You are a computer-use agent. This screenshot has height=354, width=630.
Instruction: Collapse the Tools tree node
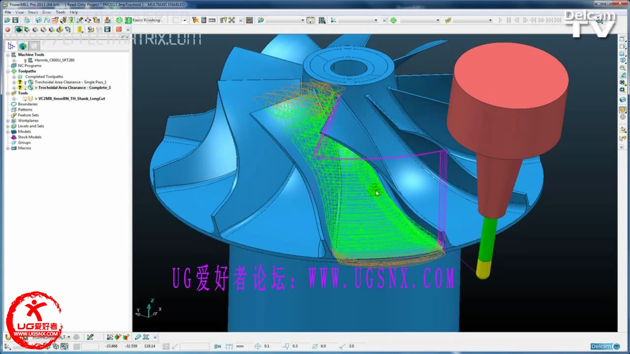click(x=7, y=93)
